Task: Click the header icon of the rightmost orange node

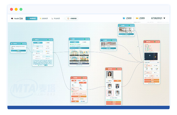Action: coord(145,42)
